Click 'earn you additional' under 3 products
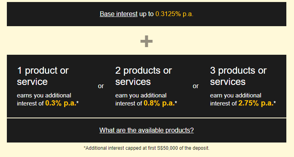Screen dimensions: 294x157 [236, 95]
